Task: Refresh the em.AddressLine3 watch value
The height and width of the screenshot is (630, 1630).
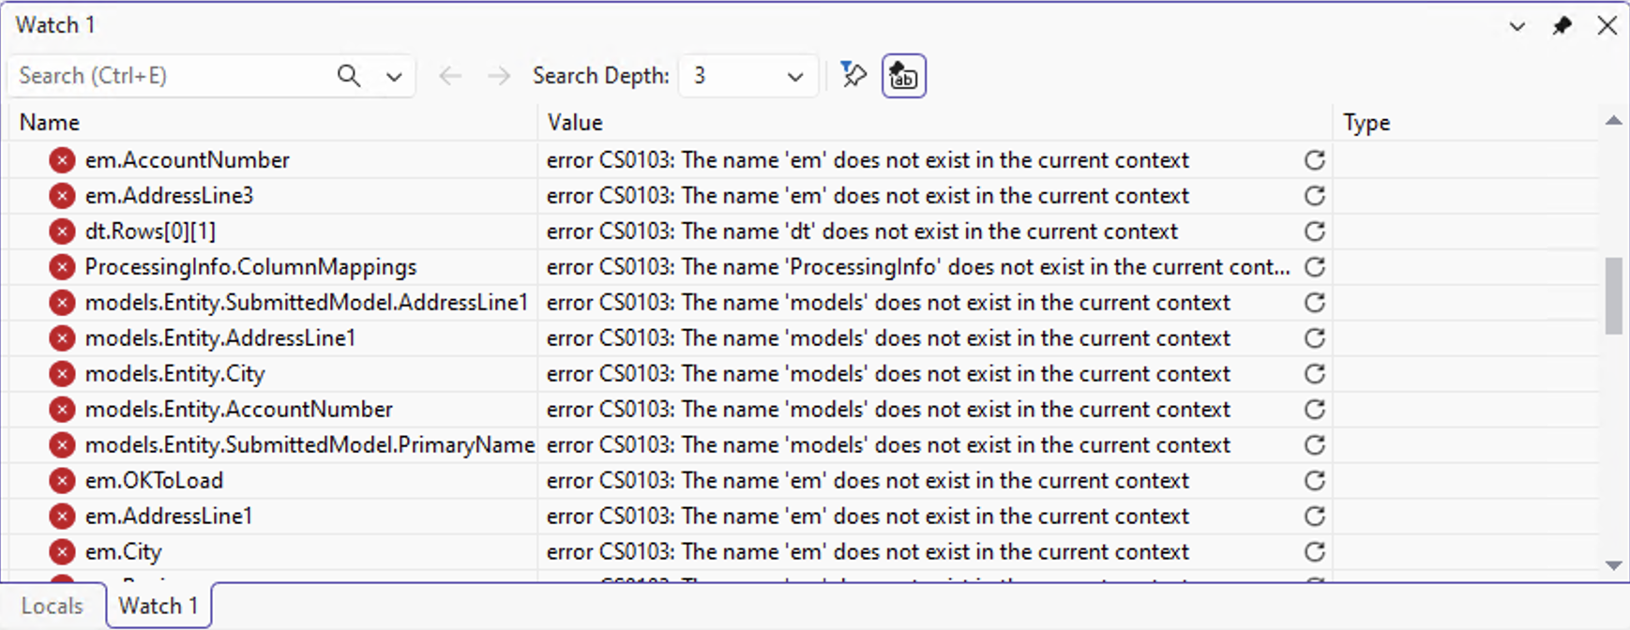Action: pyautogui.click(x=1314, y=196)
